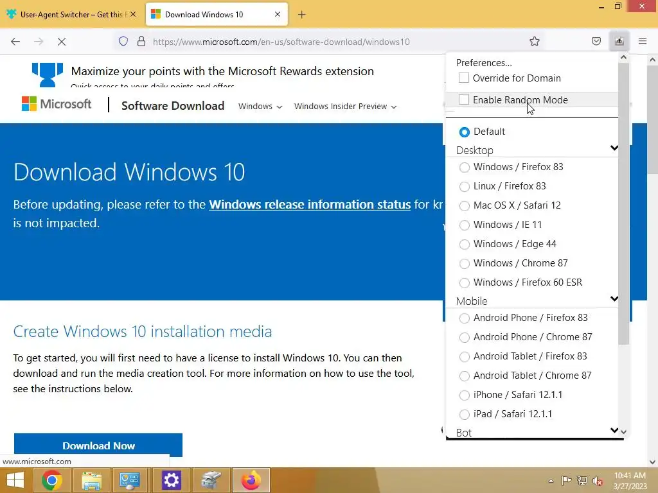Open the Windows Start button
Image resolution: width=658 pixels, height=493 pixels.
(15, 480)
